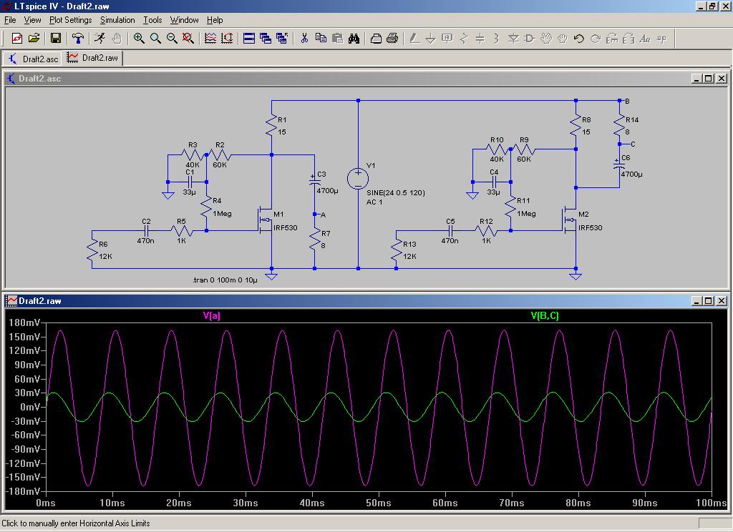Select the Inductor placement tool
This screenshot has height=532, width=733.
point(497,39)
